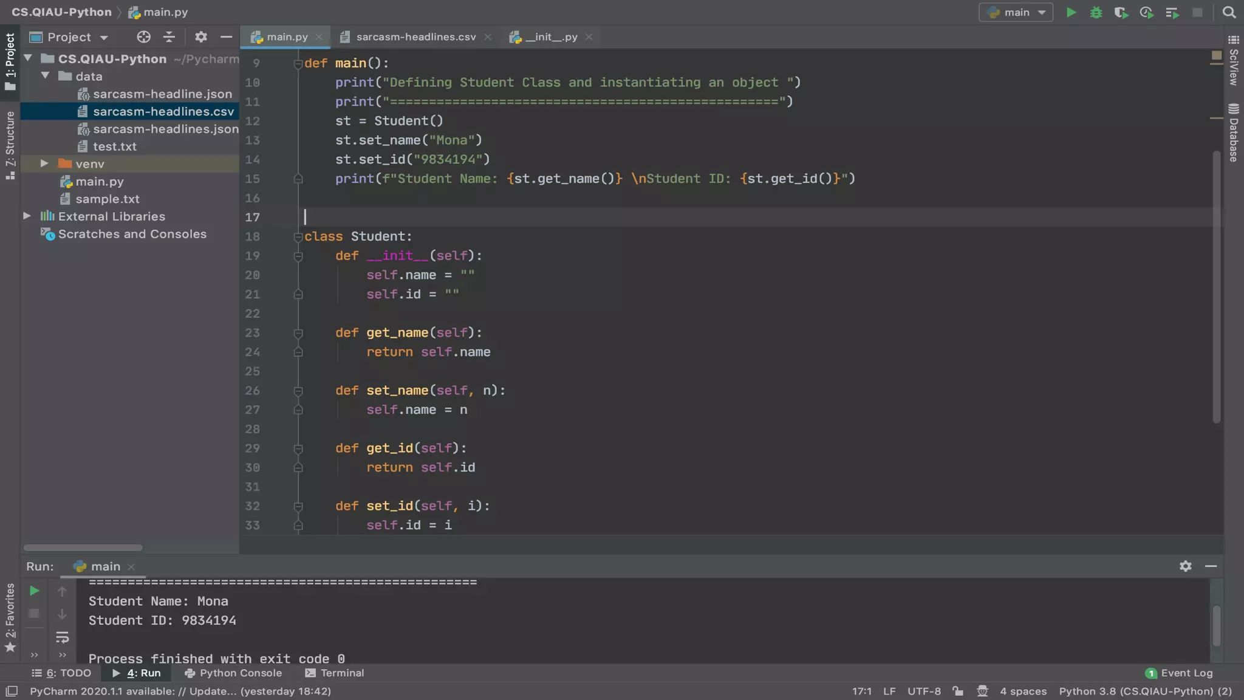Viewport: 1244px width, 700px height.
Task: Click Python 3.8 interpreter in status bar
Action: tap(1145, 691)
